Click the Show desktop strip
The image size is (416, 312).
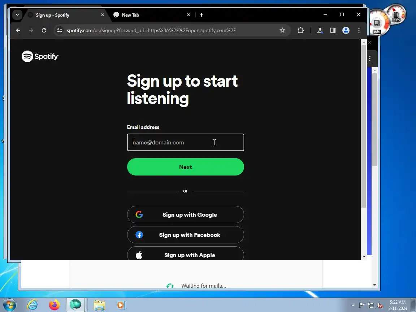(413, 305)
